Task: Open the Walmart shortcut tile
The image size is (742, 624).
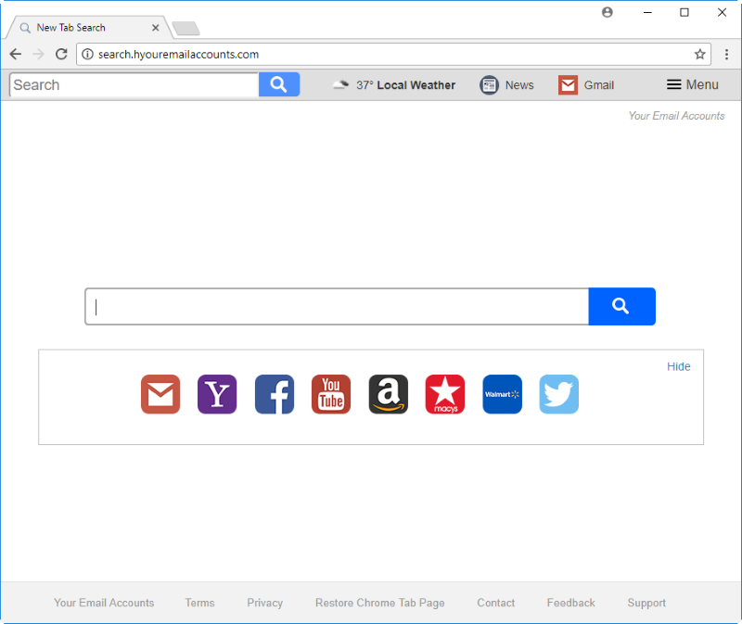Action: (503, 394)
